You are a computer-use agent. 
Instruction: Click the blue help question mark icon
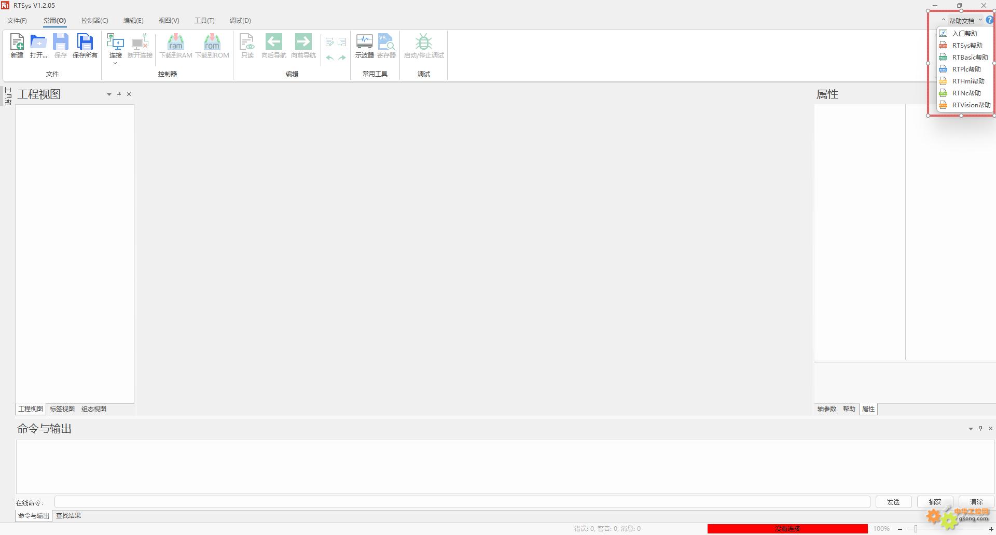[989, 20]
